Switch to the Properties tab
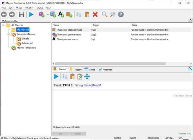The width and height of the screenshot is (193, 140). pyautogui.click(x=105, y=69)
